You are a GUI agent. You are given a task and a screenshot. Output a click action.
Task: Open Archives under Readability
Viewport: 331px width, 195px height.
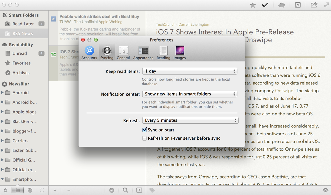click(24, 73)
